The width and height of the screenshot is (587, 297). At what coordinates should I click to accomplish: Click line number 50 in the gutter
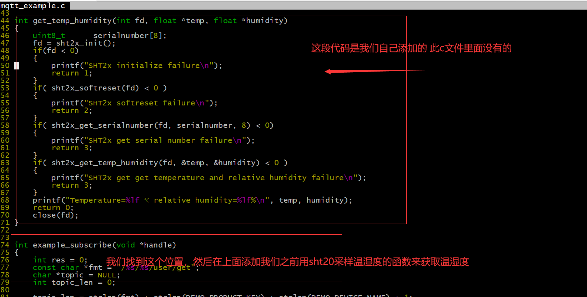[x=5, y=66]
